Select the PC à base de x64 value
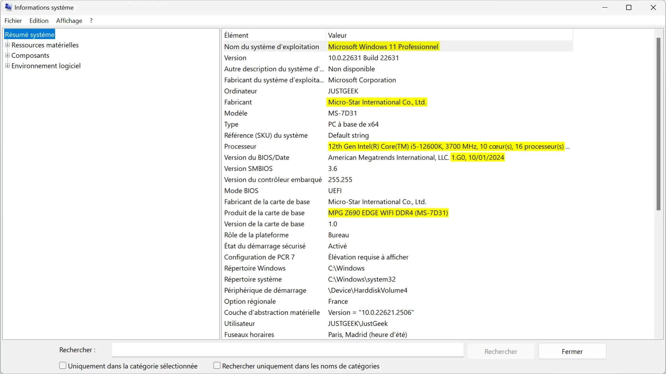This screenshot has height=374, width=666. pos(353,124)
